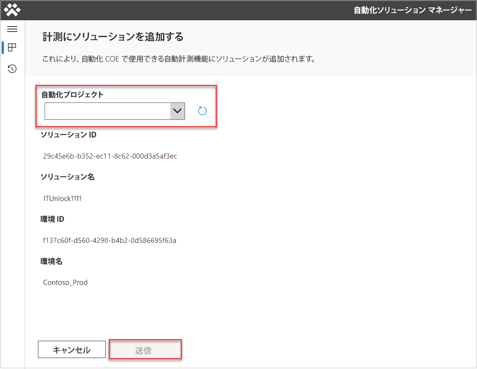477x369 pixels.
Task: Focus the 自動化プロジェクト combo box field
Action: (115, 111)
